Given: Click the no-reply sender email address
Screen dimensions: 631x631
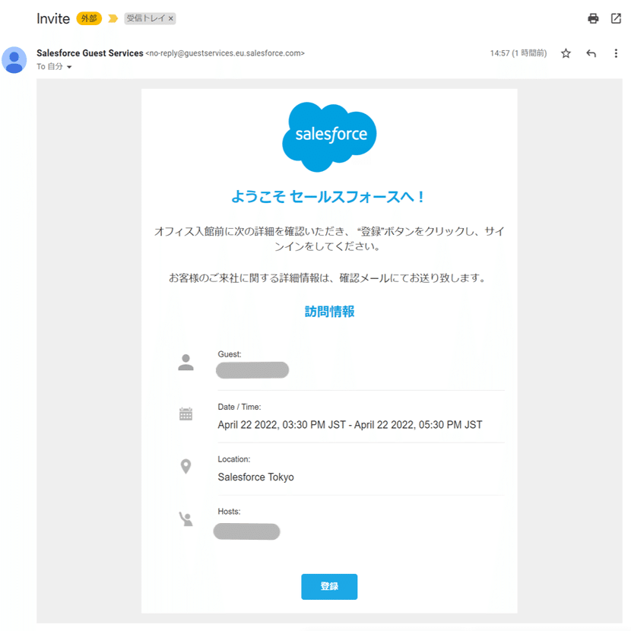Looking at the screenshot, I should (225, 53).
